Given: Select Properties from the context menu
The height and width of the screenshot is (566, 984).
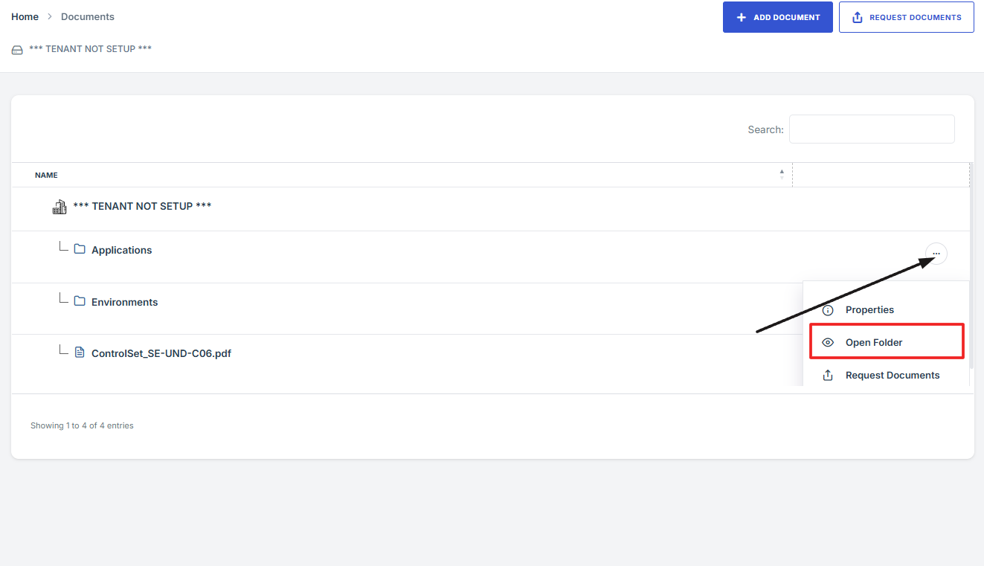Looking at the screenshot, I should click(869, 310).
